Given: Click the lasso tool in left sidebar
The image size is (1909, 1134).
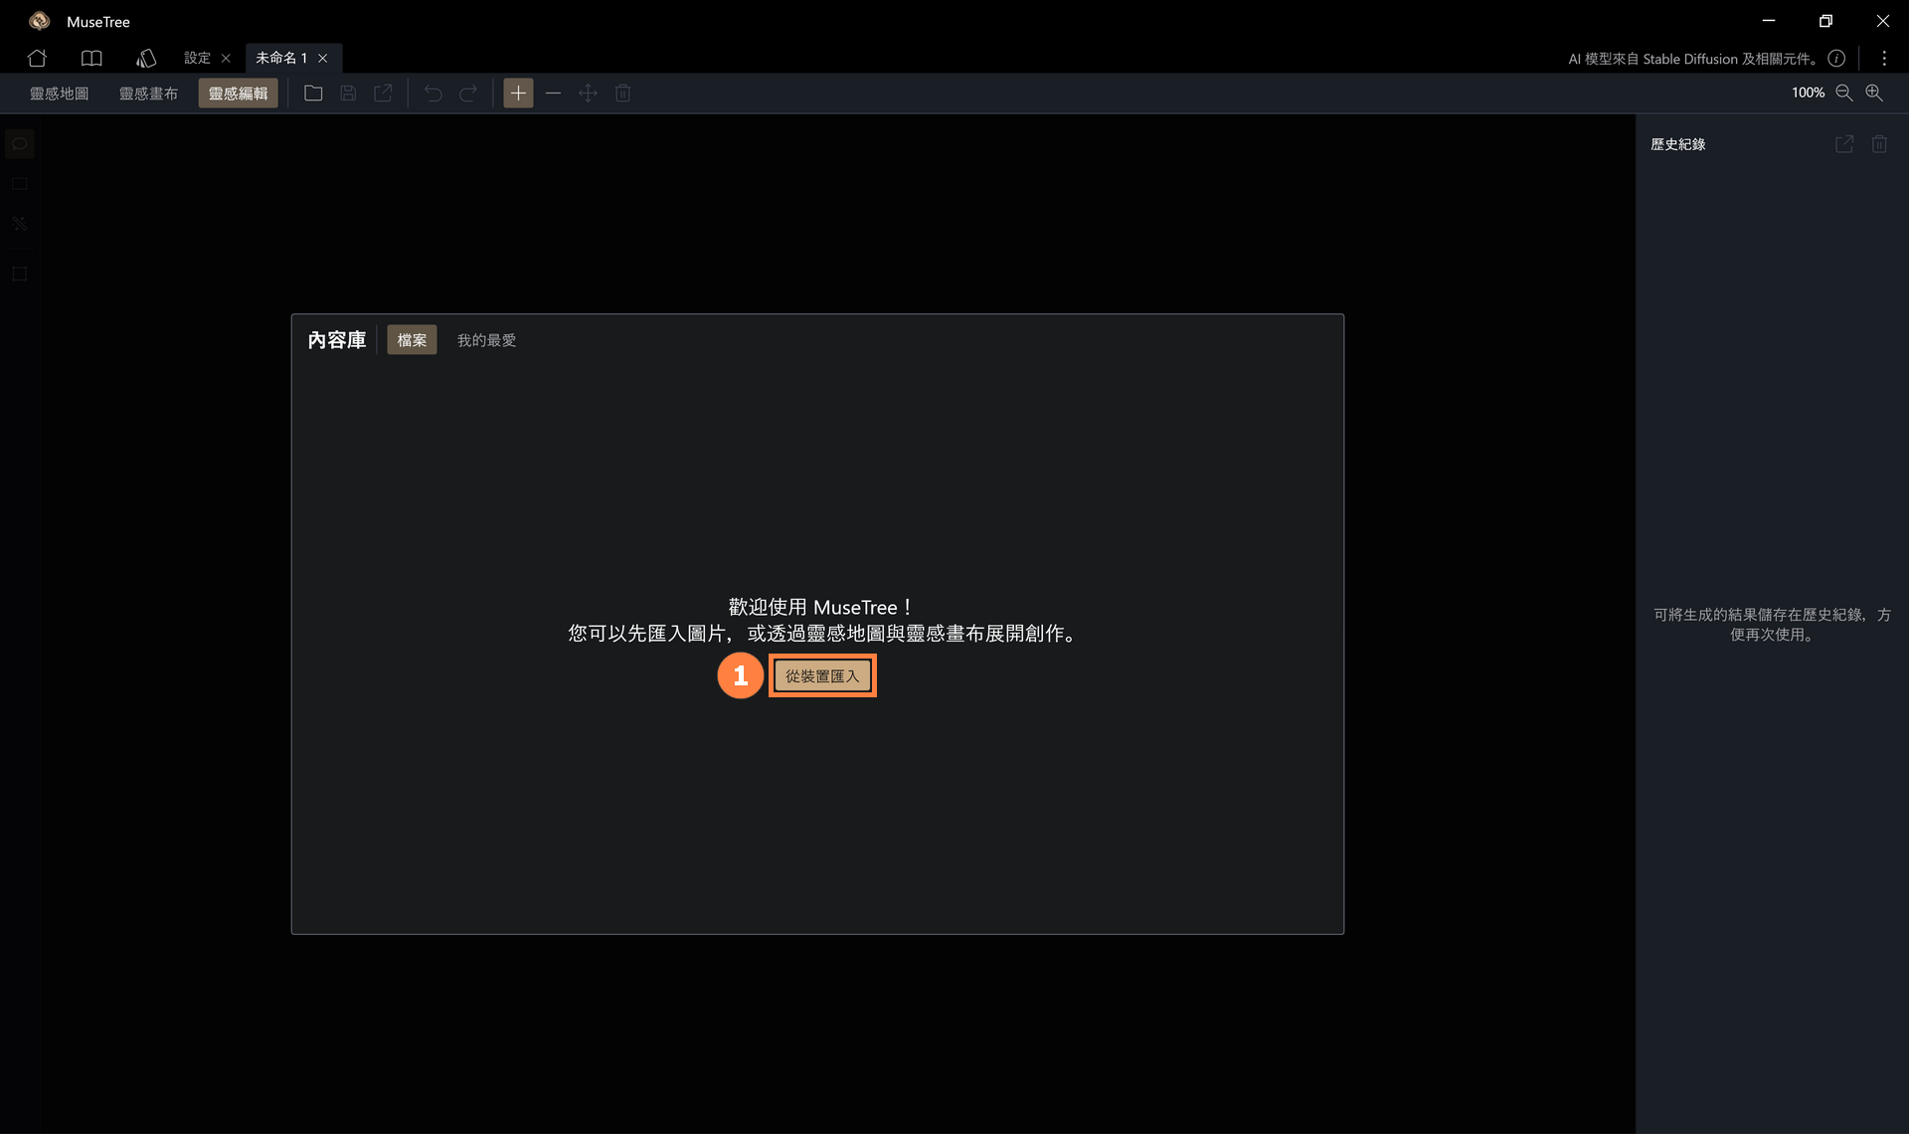Looking at the screenshot, I should pyautogui.click(x=19, y=144).
